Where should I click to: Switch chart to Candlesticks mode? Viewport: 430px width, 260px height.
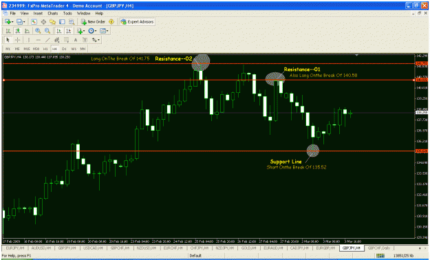(18, 31)
